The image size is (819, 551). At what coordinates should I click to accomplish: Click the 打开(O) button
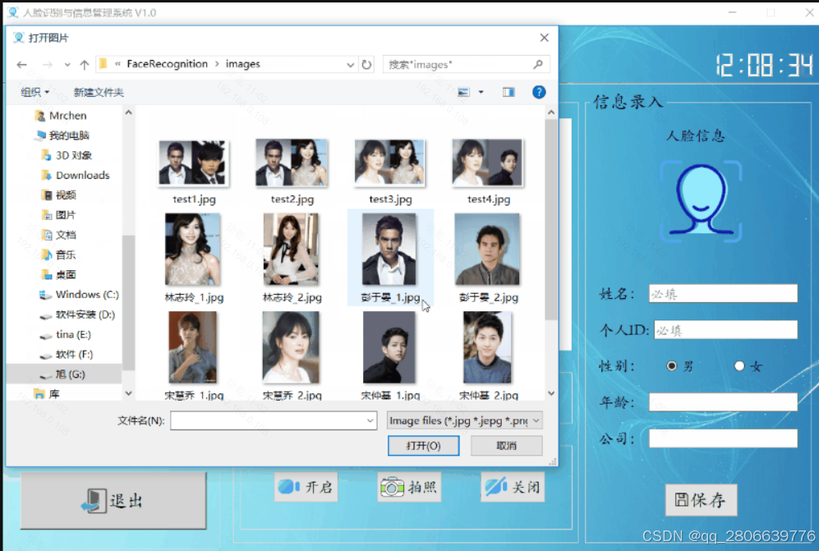[424, 446]
